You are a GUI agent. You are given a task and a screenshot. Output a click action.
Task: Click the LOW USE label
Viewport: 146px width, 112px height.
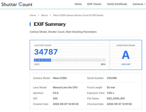(x=126, y=64)
